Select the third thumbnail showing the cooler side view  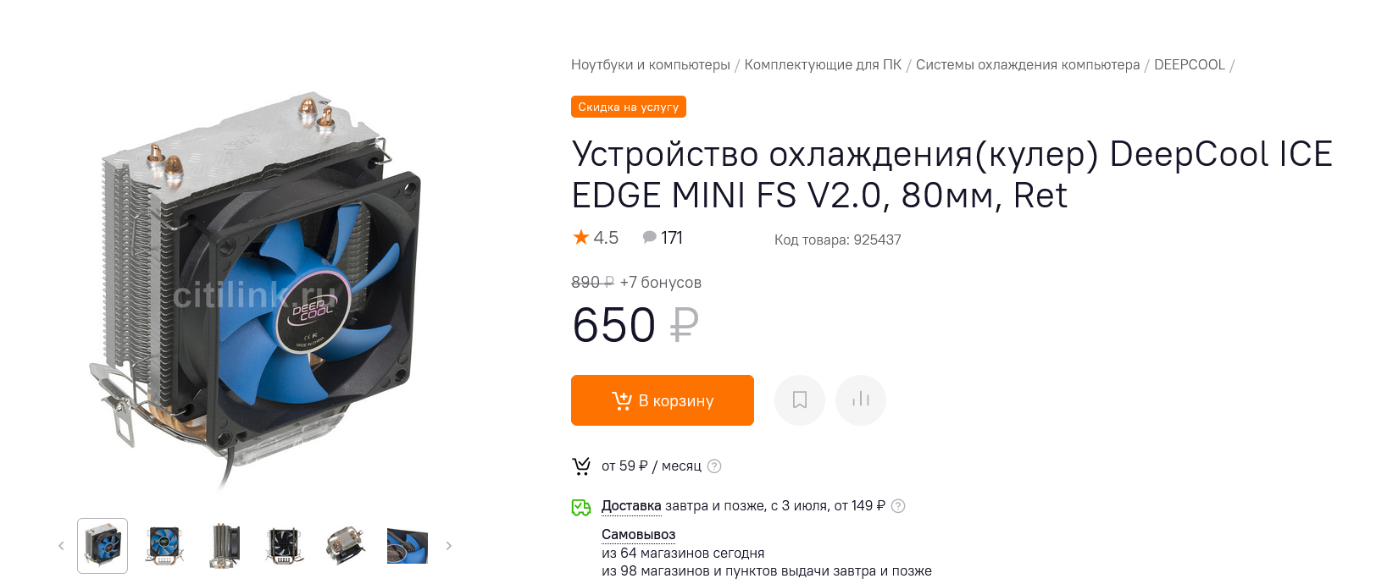[225, 546]
